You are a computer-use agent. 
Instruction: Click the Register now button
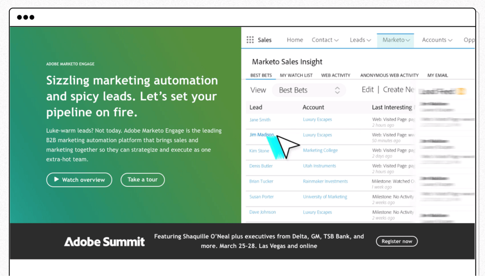coord(396,241)
